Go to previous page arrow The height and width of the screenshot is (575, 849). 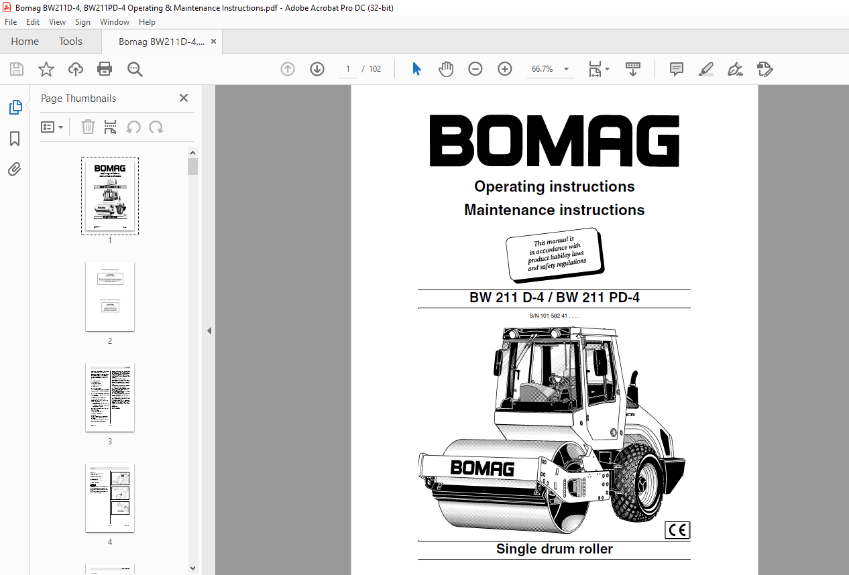(x=288, y=69)
